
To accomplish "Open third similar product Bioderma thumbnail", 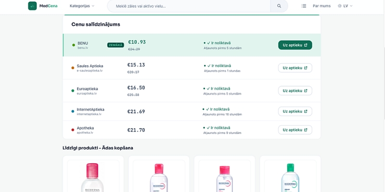I will point(224,176).
